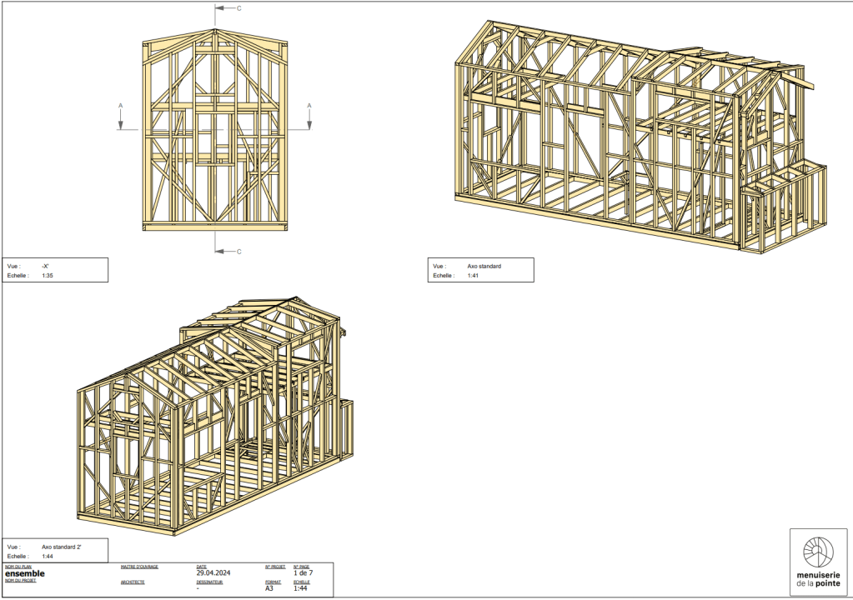Click the plan name 'ensemble'
This screenshot has height=600, width=853.
[x=25, y=573]
